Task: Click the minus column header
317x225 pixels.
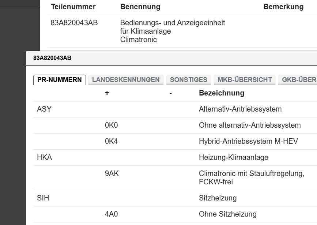Action: coord(170,93)
